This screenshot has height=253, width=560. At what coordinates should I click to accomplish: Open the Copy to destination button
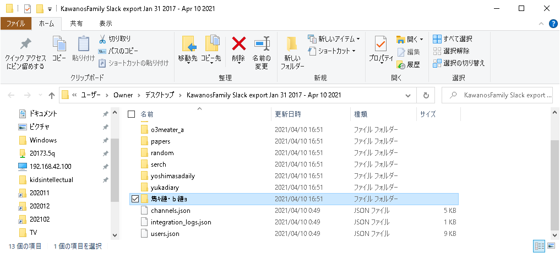211,50
